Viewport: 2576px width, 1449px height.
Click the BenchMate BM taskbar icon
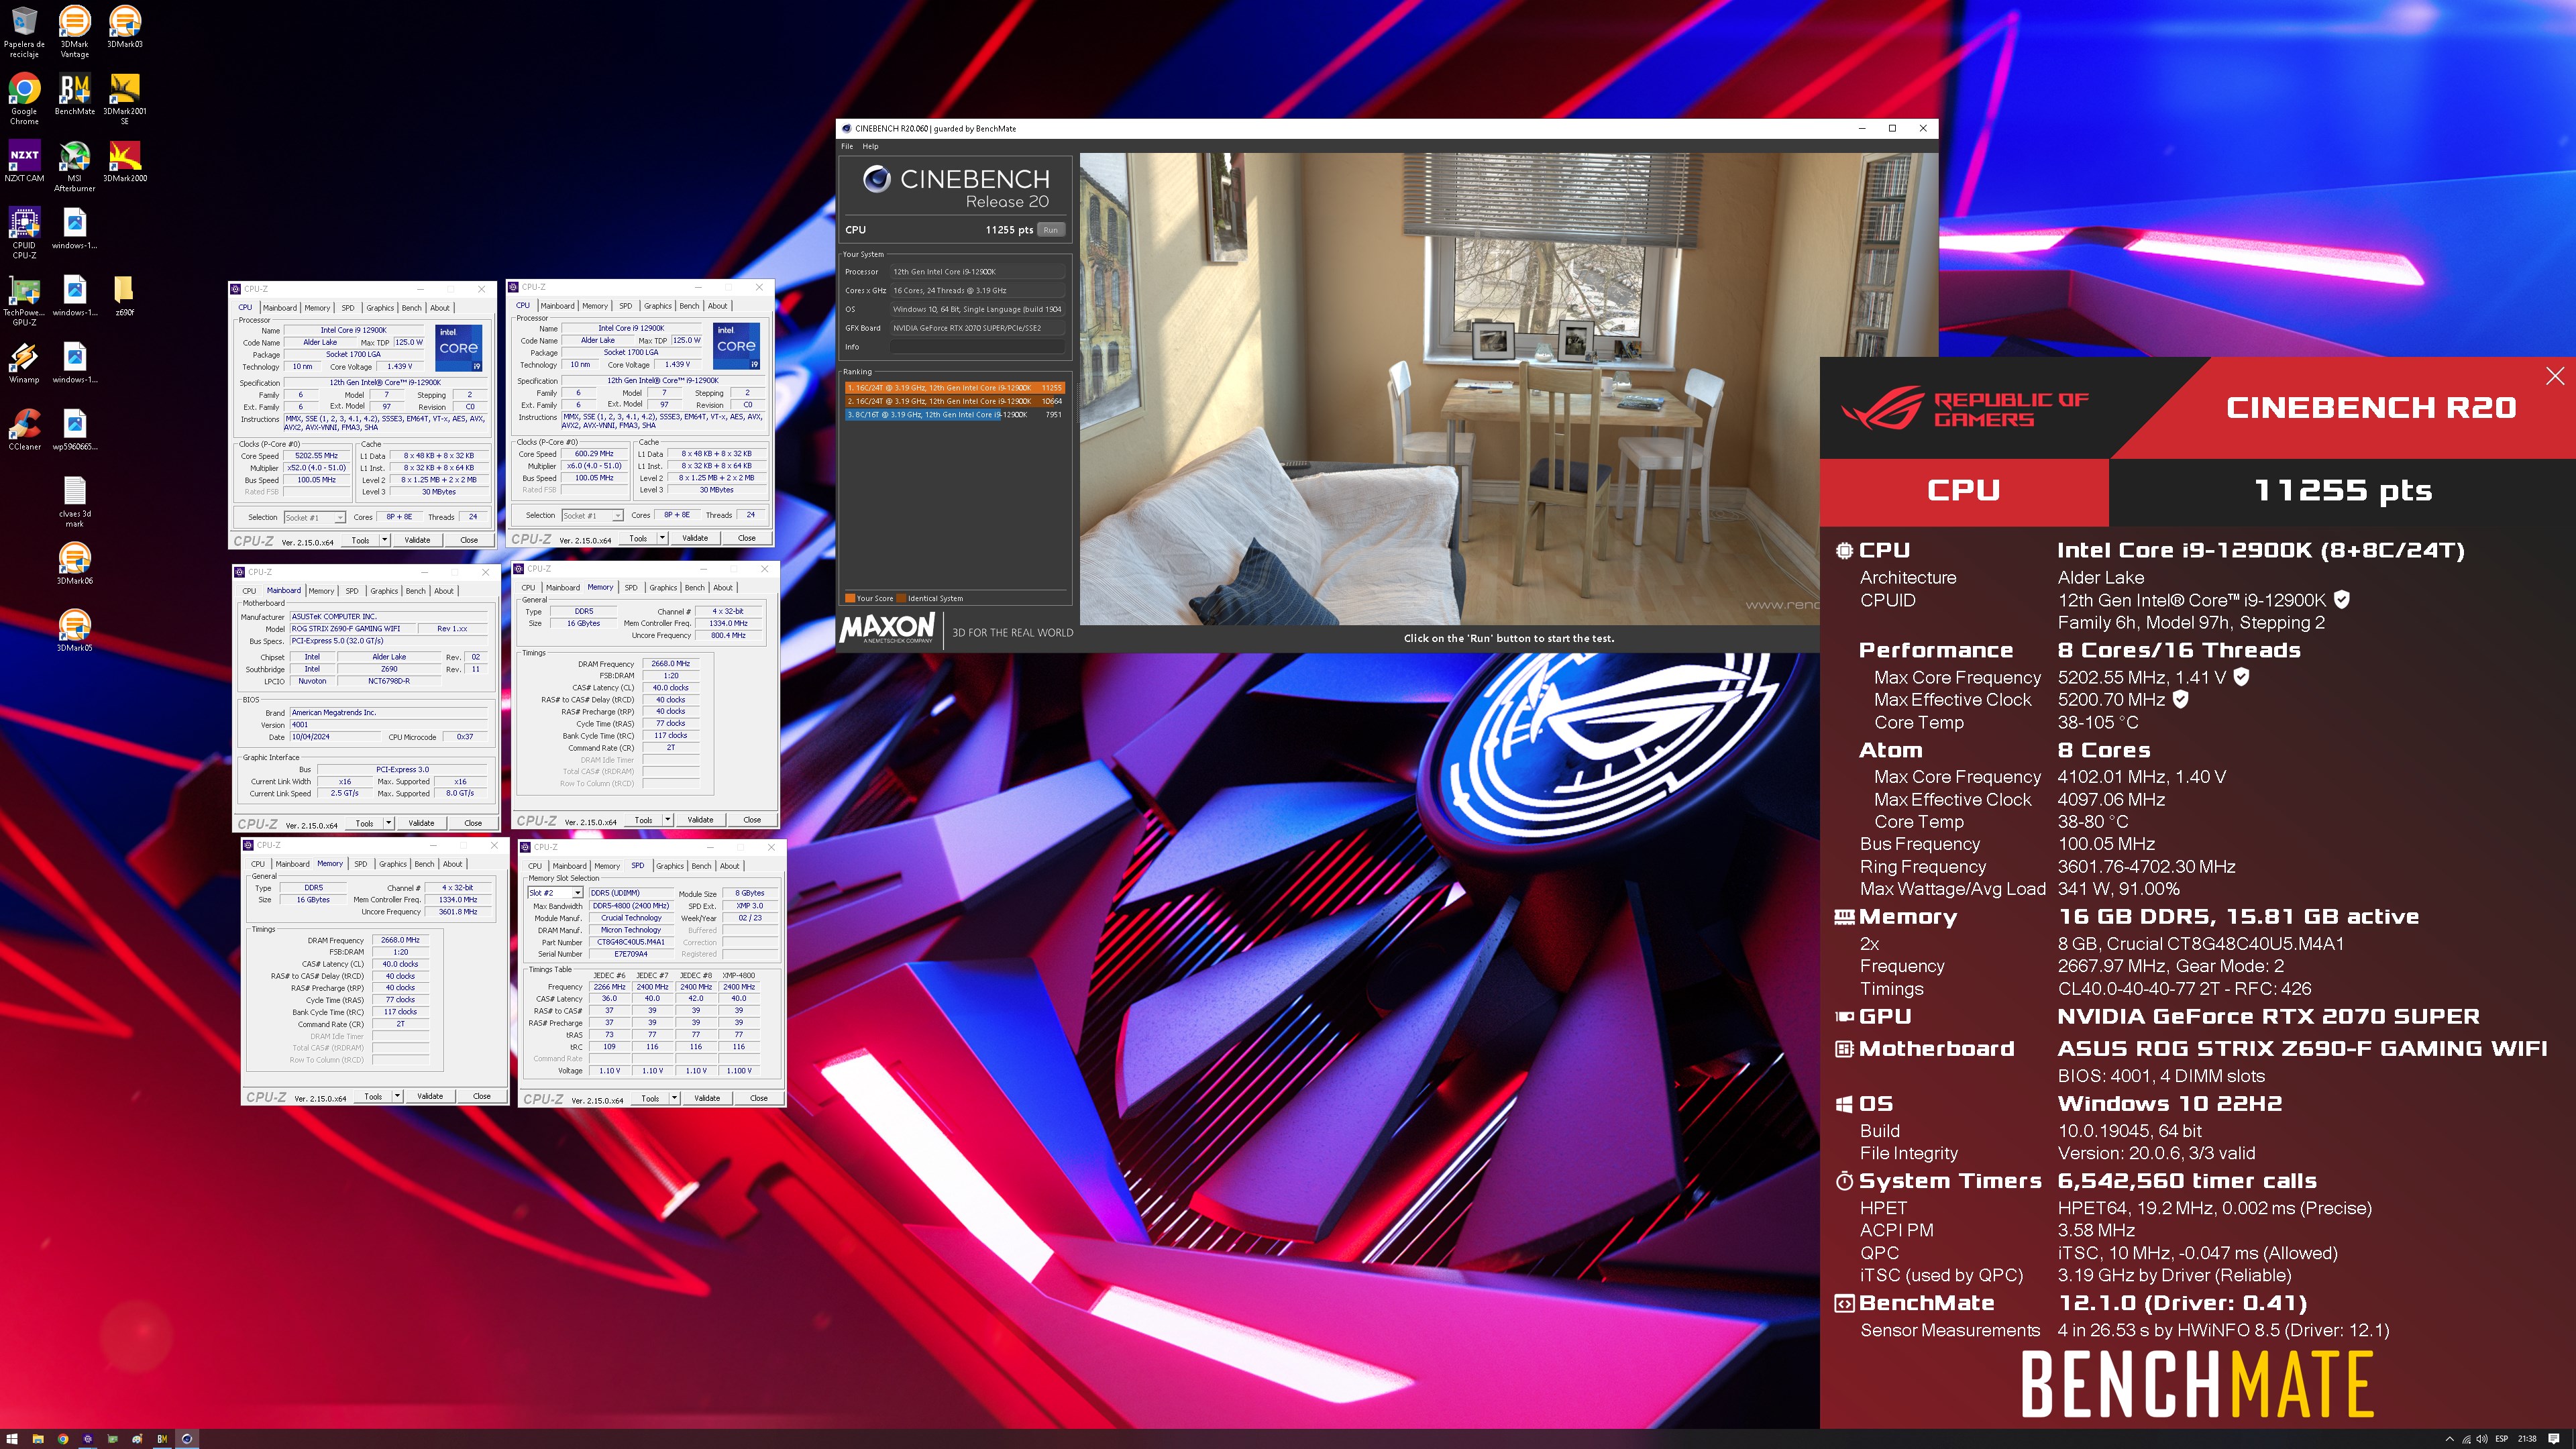coord(162,1439)
